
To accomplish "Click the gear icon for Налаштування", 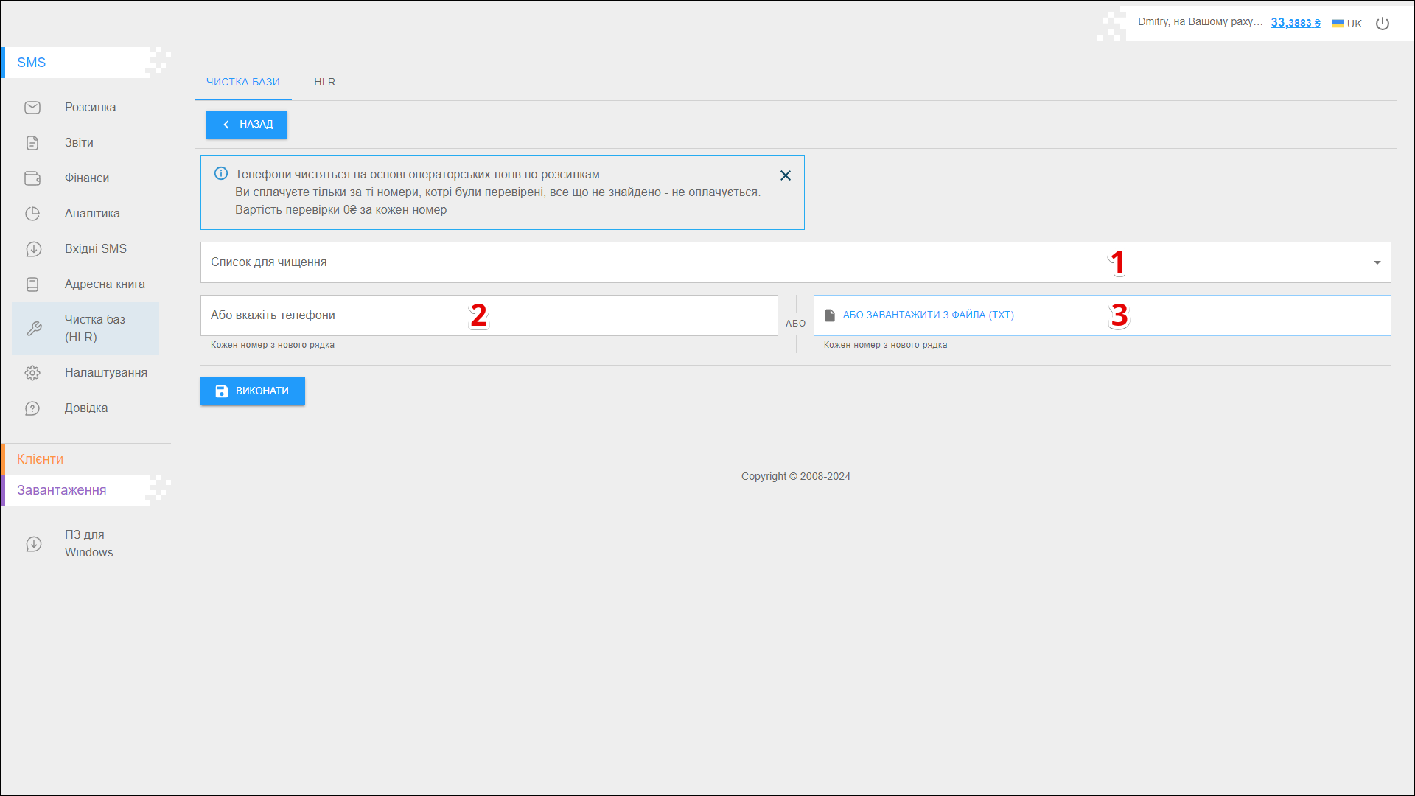I will coord(32,373).
